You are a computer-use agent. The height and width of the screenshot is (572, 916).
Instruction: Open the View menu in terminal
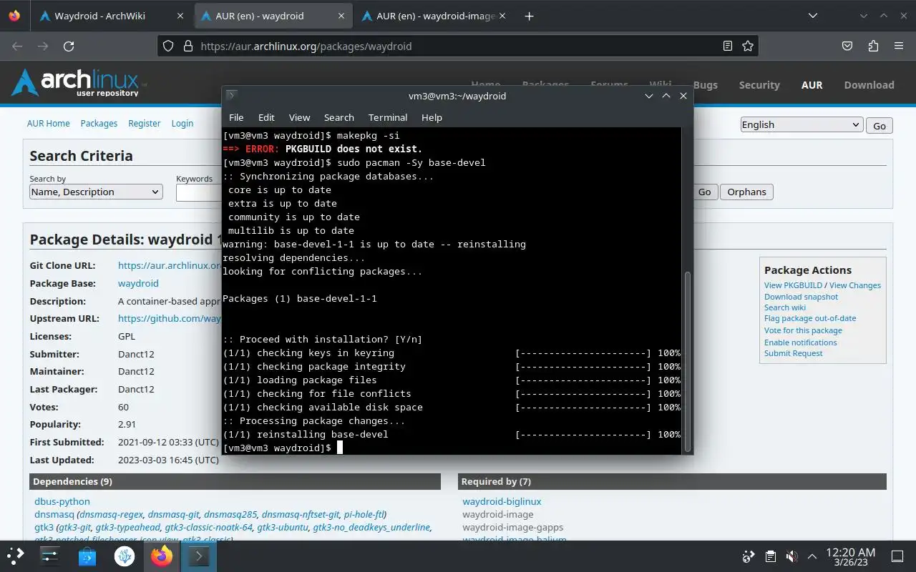pos(299,117)
